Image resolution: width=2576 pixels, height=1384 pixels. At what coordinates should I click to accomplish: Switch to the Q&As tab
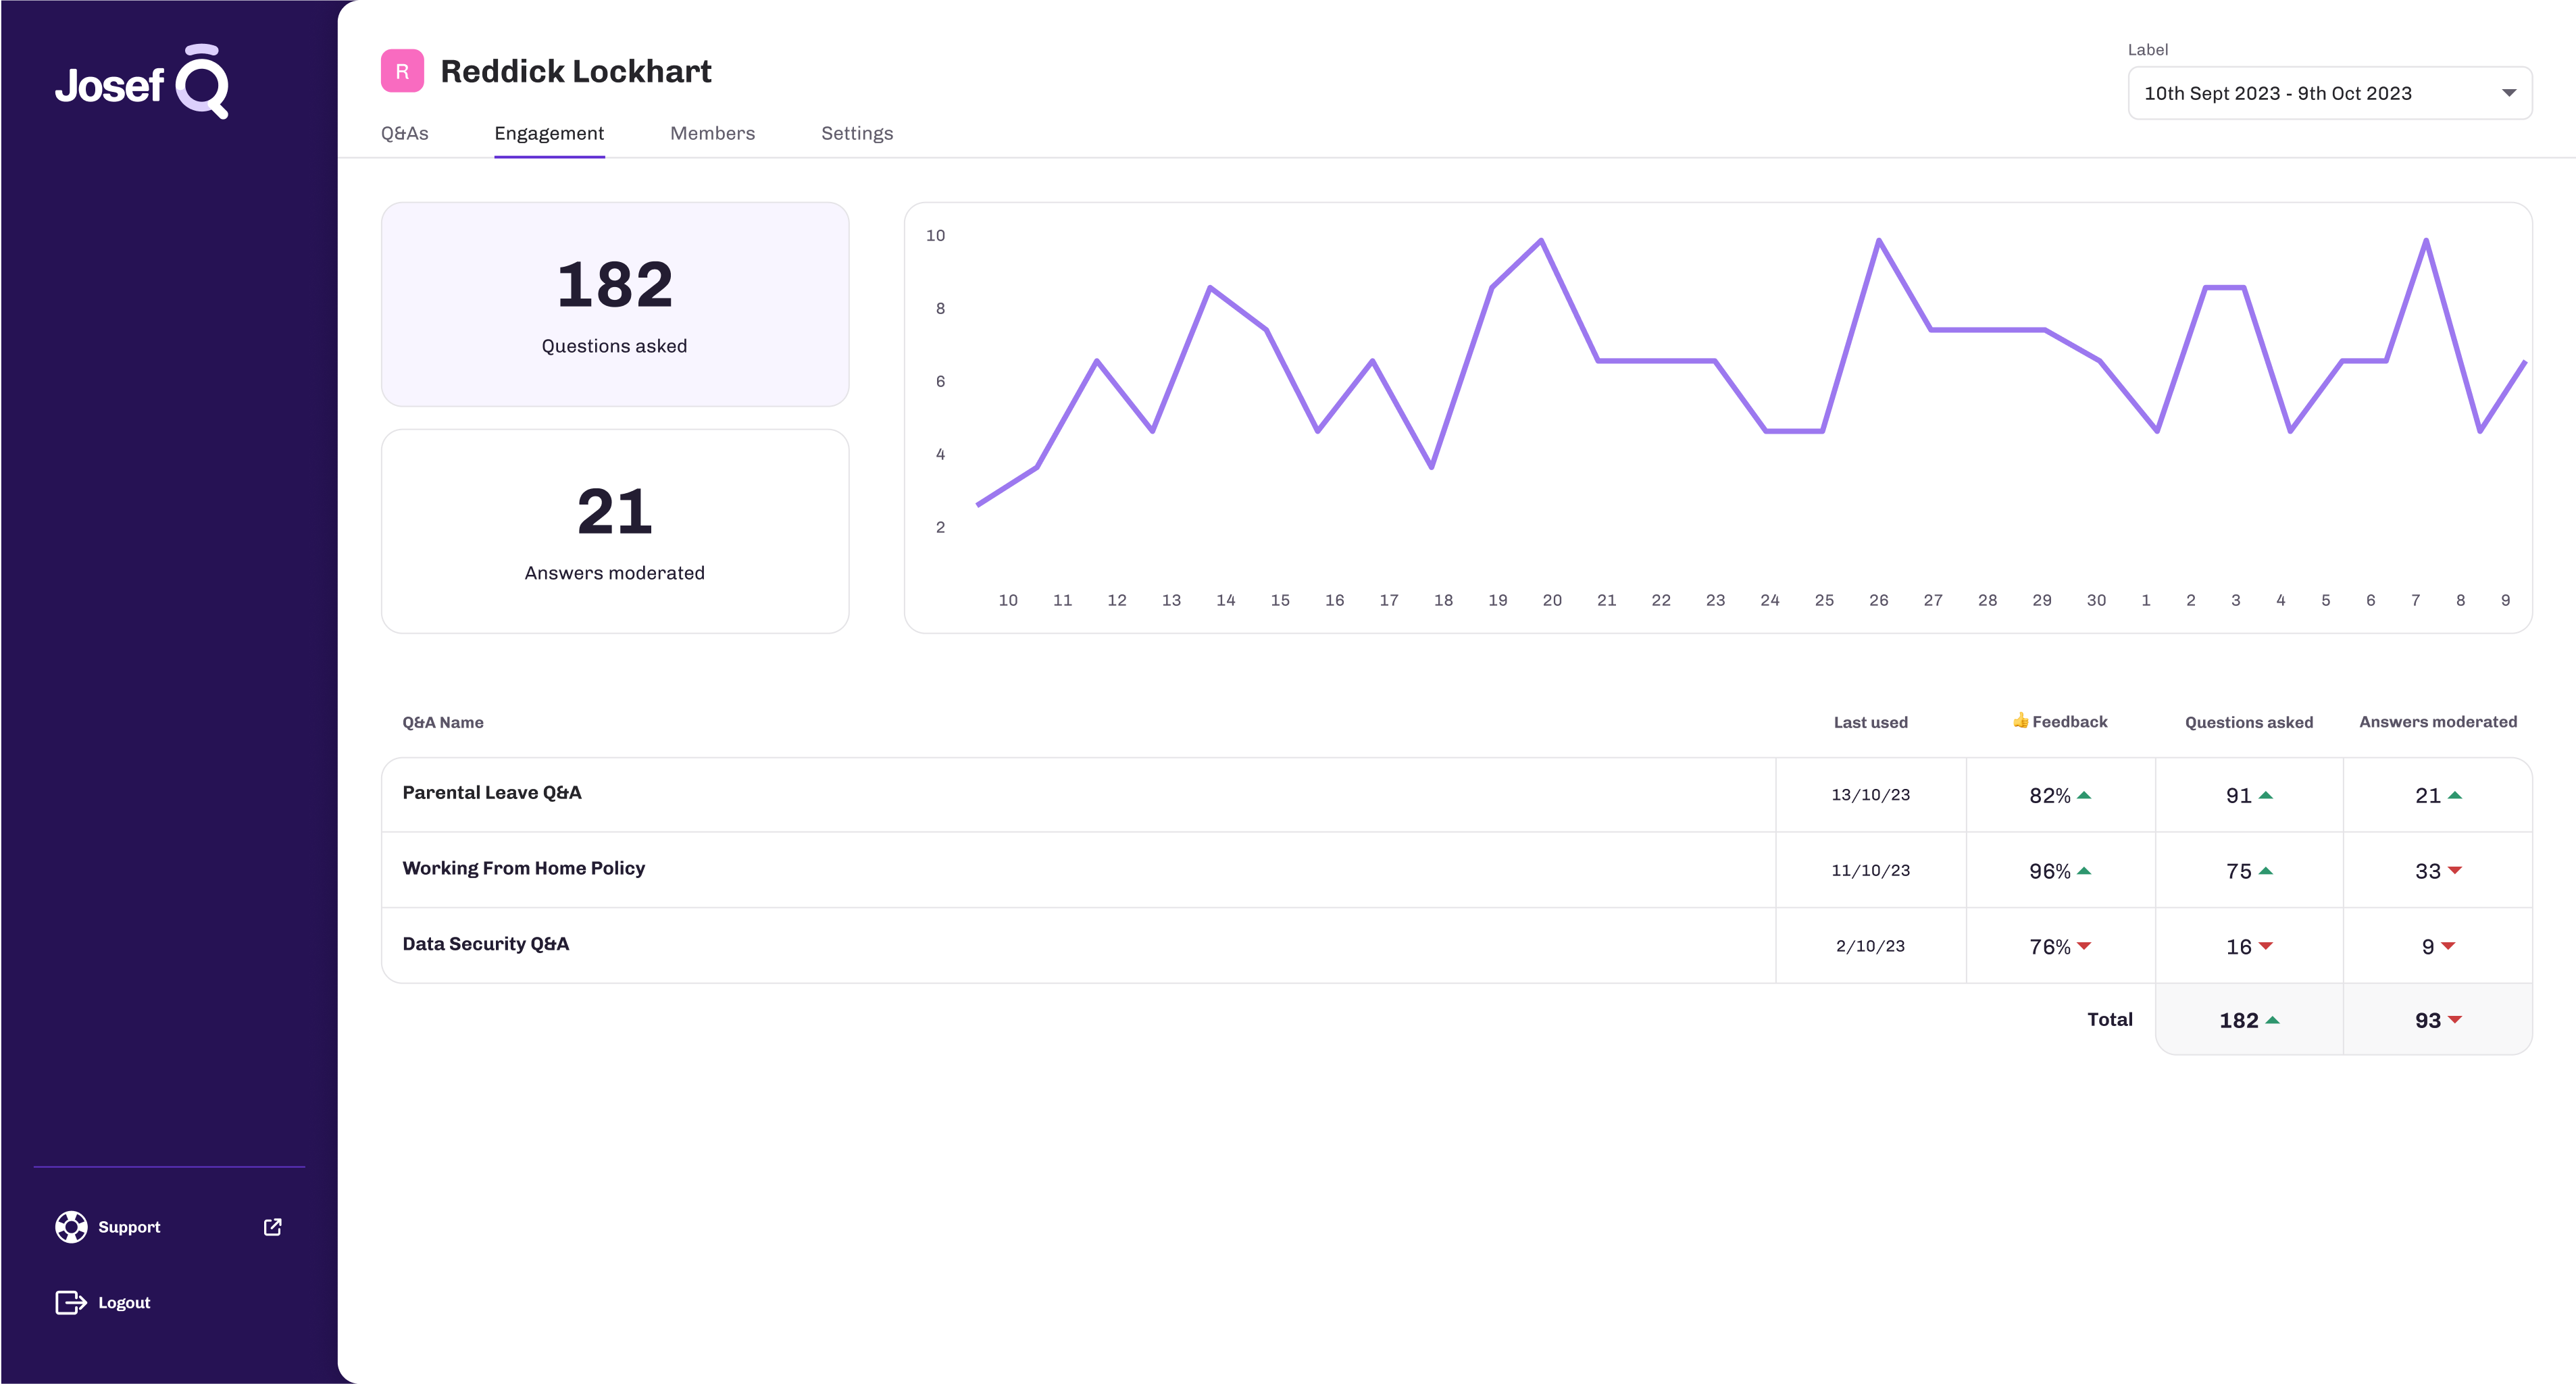click(404, 133)
